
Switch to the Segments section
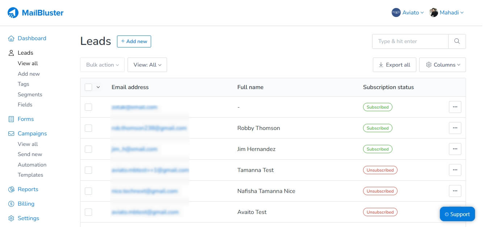click(30, 94)
